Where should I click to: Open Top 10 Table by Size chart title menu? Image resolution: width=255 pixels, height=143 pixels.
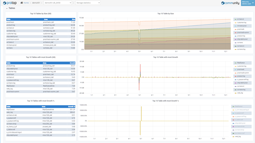click(166, 14)
